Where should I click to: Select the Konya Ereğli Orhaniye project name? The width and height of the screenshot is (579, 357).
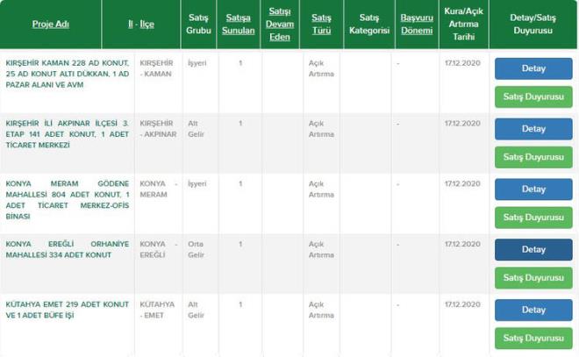67,249
